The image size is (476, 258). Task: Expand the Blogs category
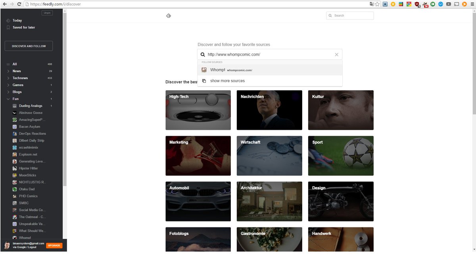pos(8,92)
